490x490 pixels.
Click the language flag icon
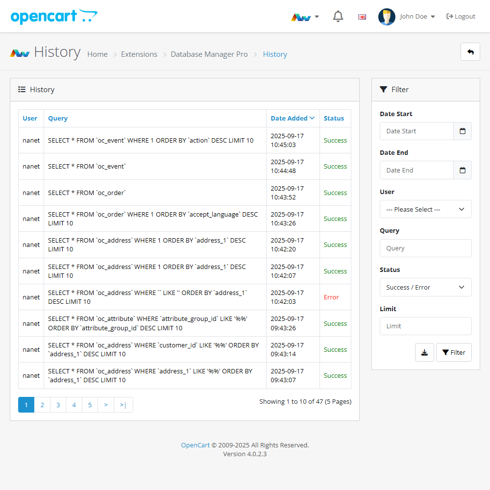pyautogui.click(x=362, y=17)
